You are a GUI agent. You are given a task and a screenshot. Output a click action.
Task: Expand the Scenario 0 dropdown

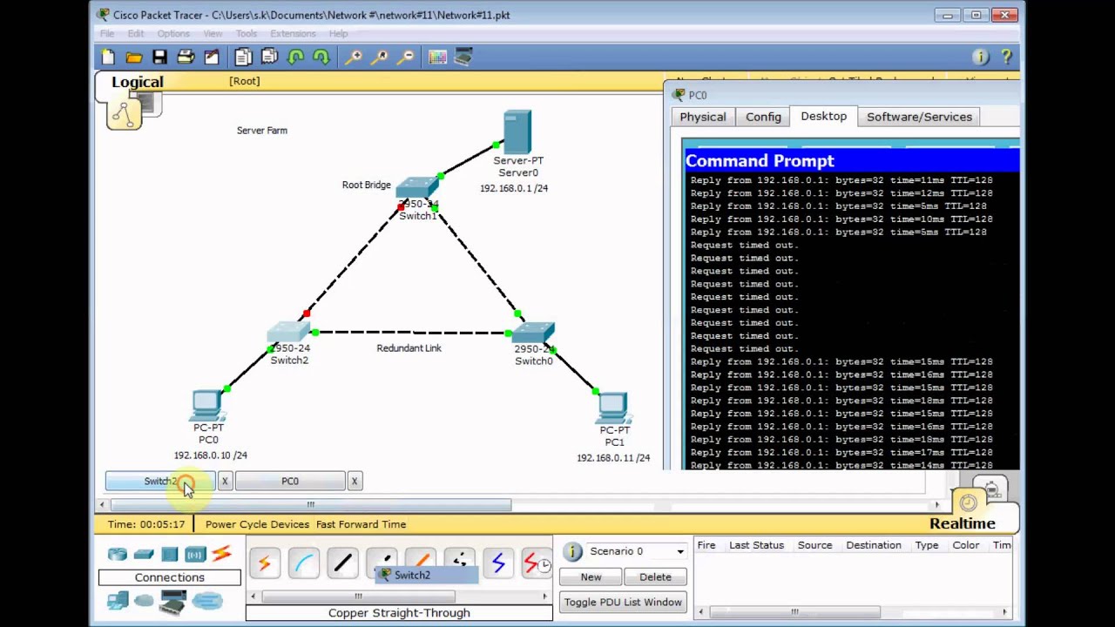(680, 551)
